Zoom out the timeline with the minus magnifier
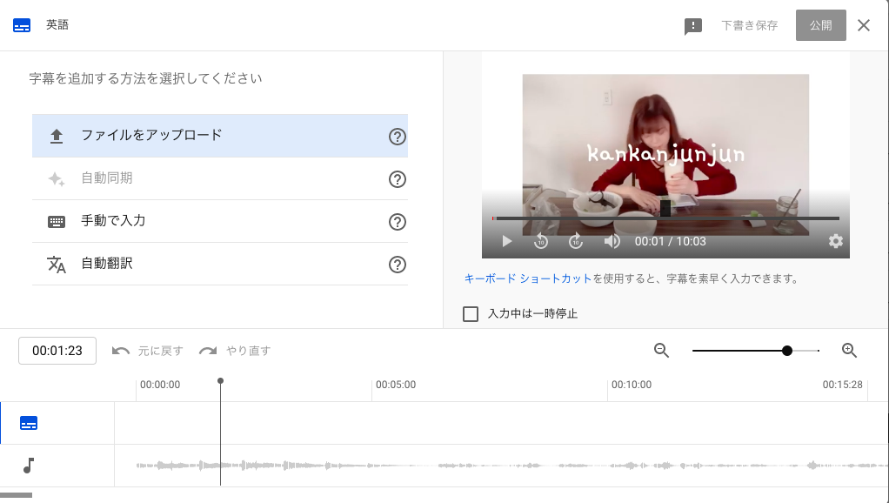Image resolution: width=889 pixels, height=503 pixels. pyautogui.click(x=661, y=350)
